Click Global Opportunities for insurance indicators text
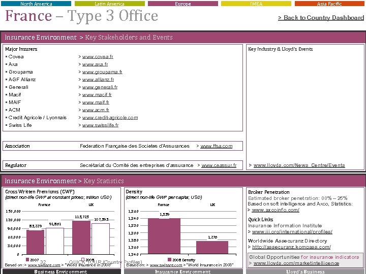366x274 pixels. [x=304, y=257]
